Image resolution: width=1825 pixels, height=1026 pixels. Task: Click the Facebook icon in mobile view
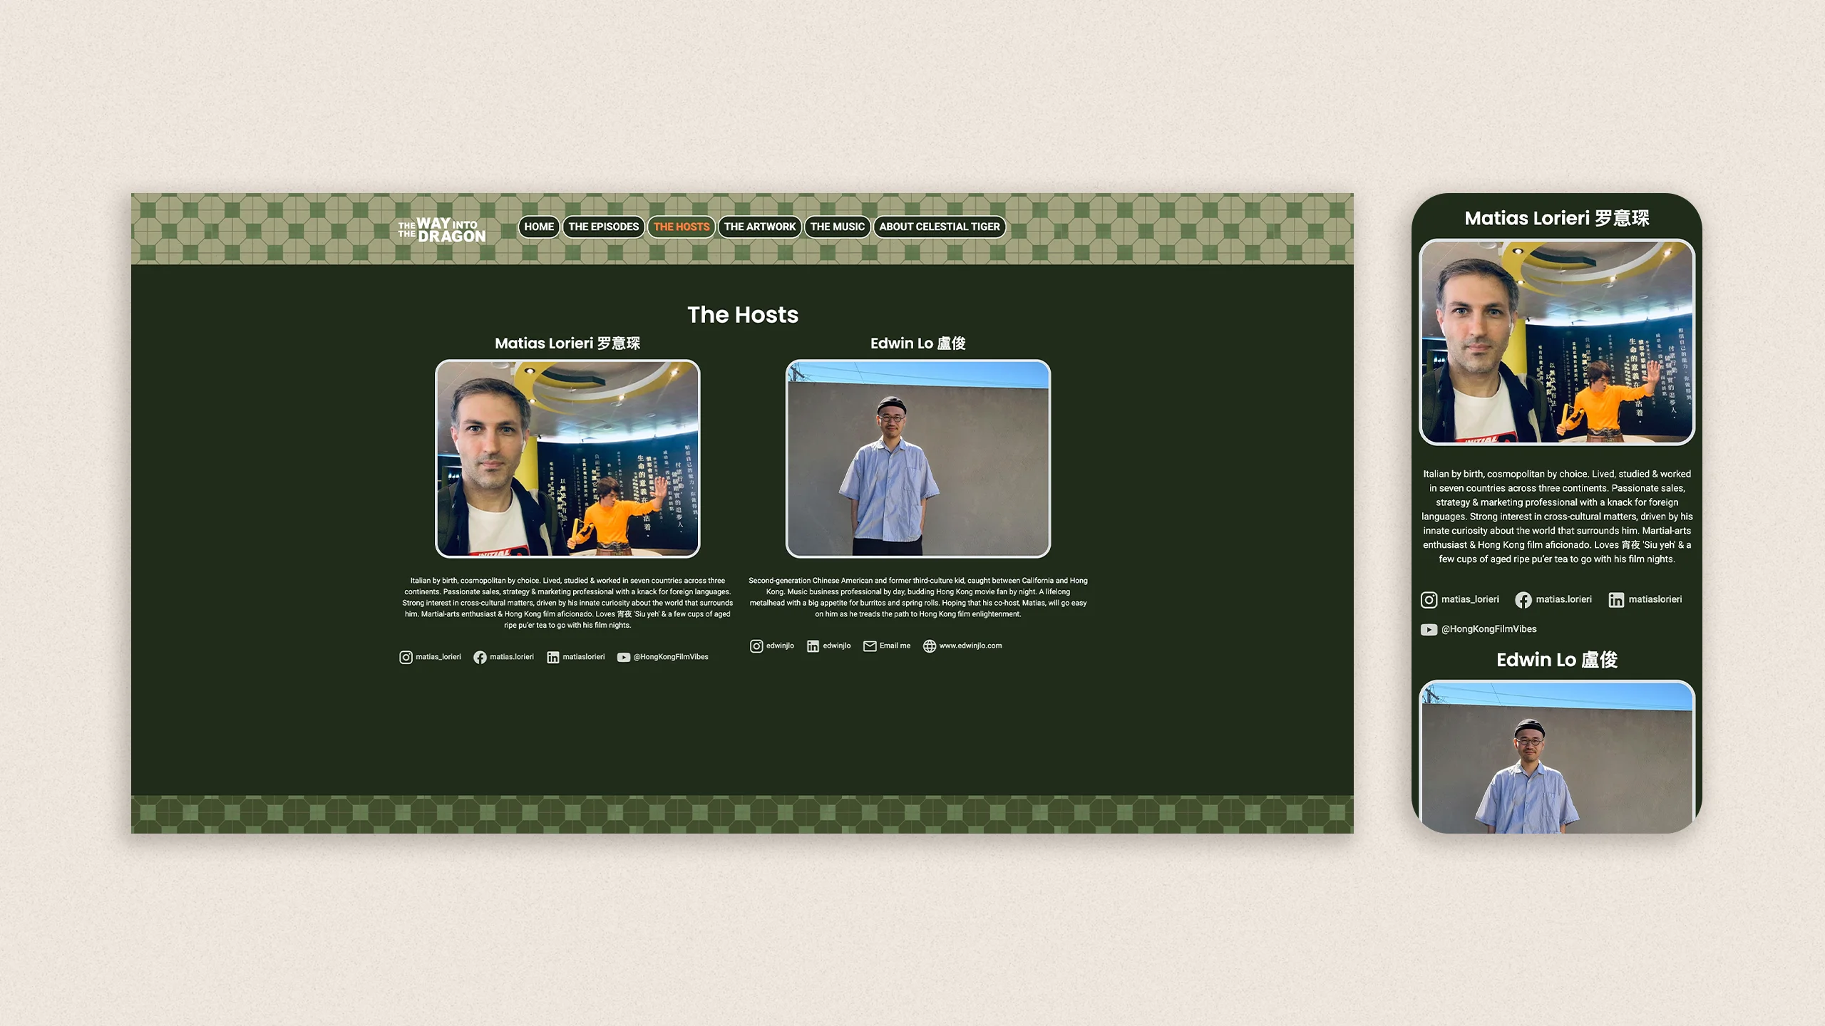pyautogui.click(x=1523, y=600)
